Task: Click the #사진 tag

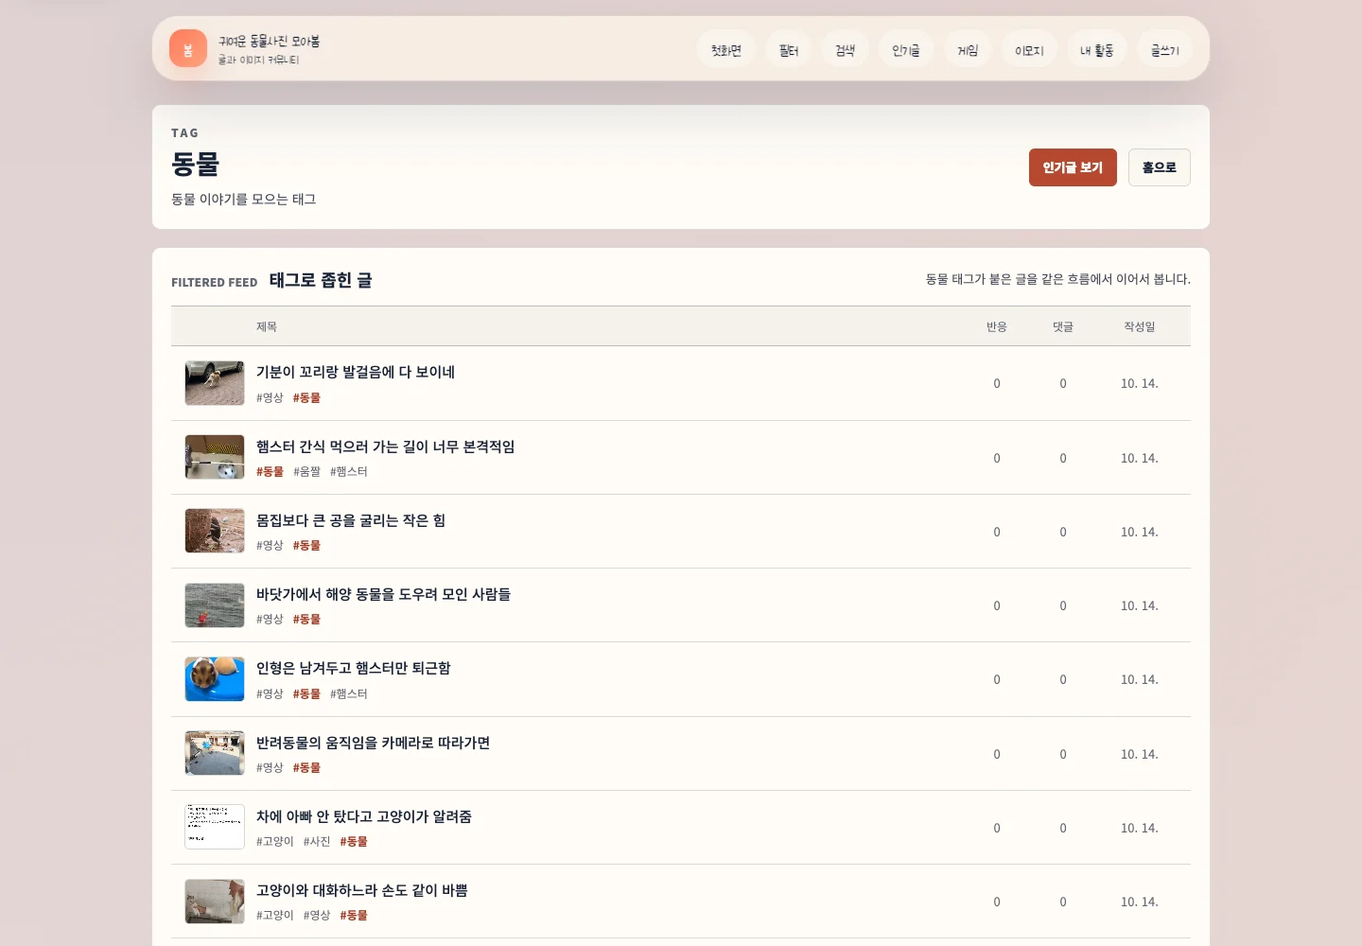Action: [x=317, y=841]
